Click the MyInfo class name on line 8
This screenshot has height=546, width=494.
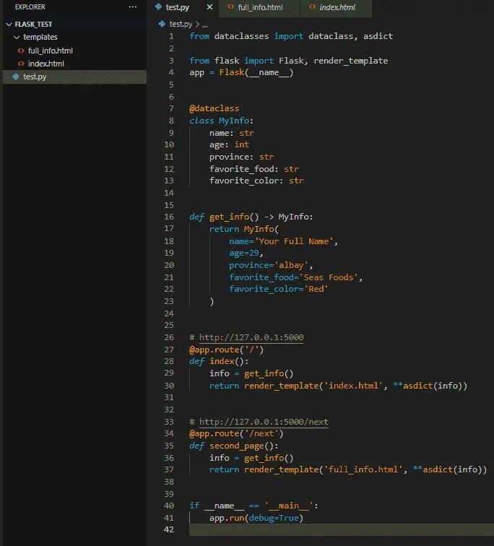coord(234,121)
